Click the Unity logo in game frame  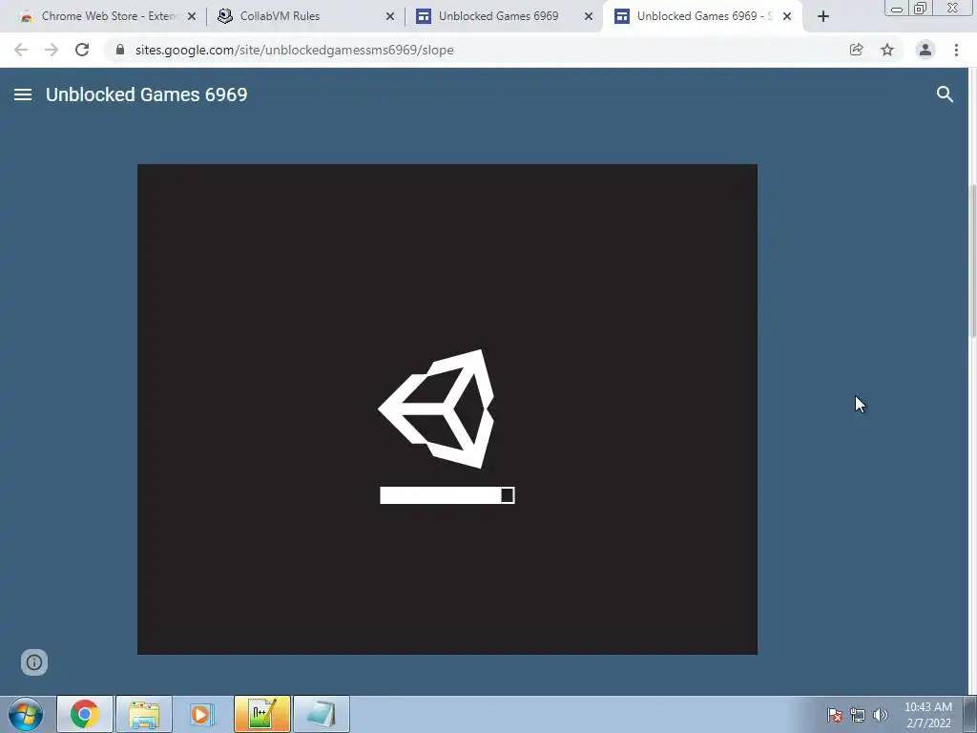(x=436, y=408)
